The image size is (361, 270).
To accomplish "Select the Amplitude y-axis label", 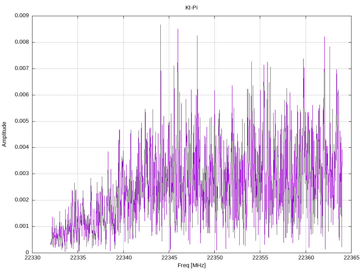I will pos(4,134).
